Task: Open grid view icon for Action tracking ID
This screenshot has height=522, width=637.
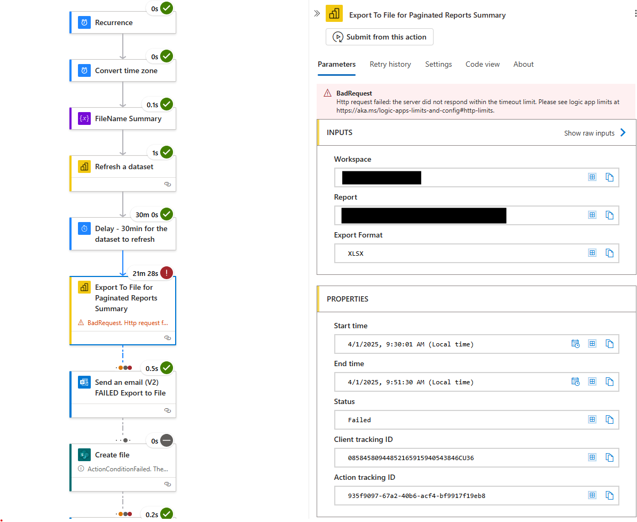Action: pyautogui.click(x=592, y=495)
